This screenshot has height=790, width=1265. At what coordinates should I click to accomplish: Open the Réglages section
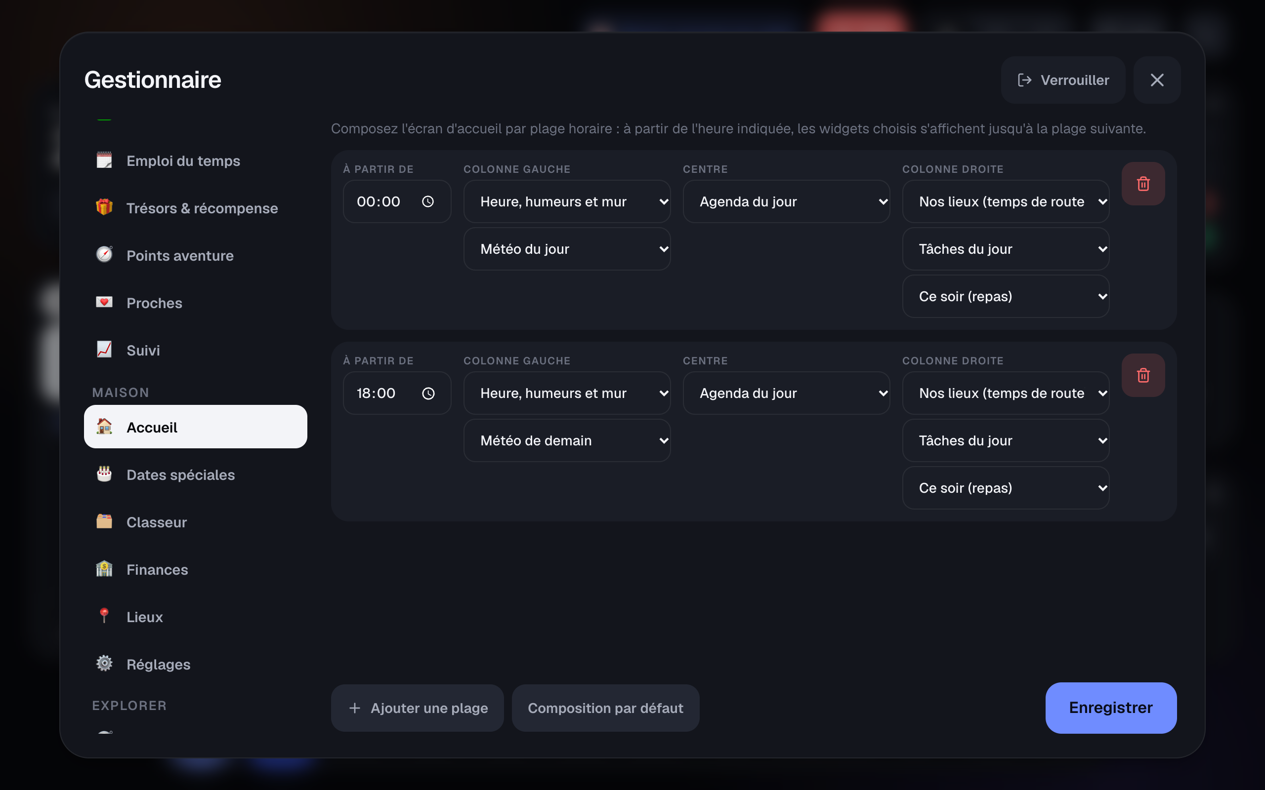tap(196, 664)
